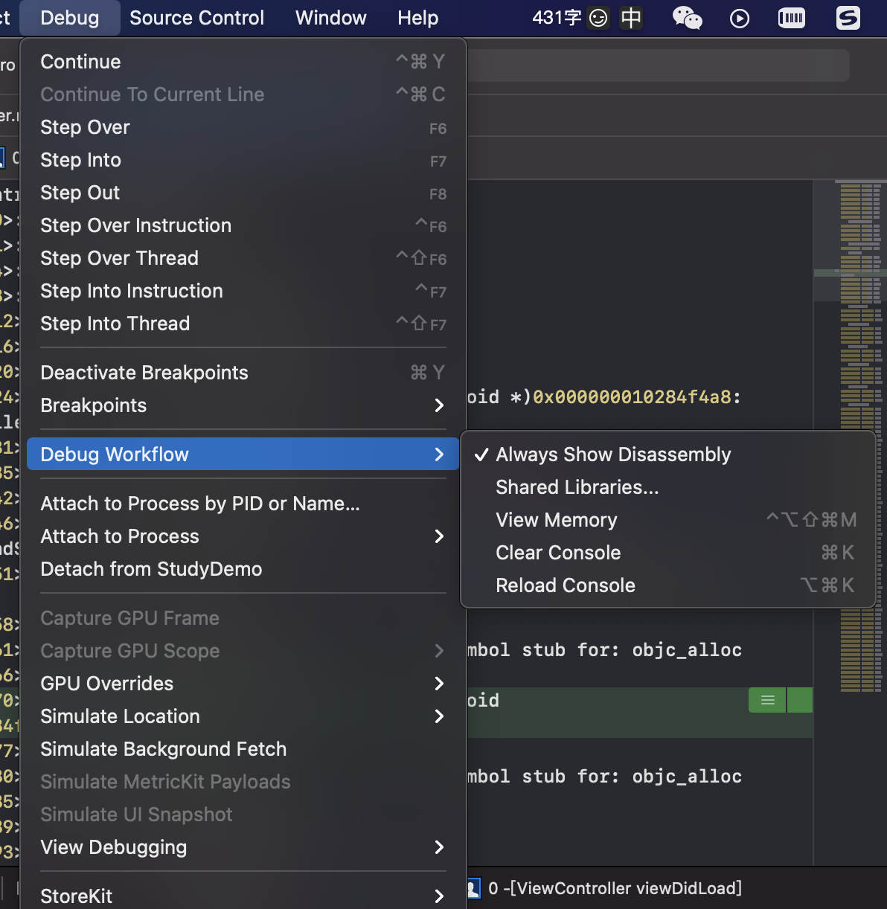This screenshot has height=909, width=887.
Task: Select Step Over Instruction
Action: point(243,225)
